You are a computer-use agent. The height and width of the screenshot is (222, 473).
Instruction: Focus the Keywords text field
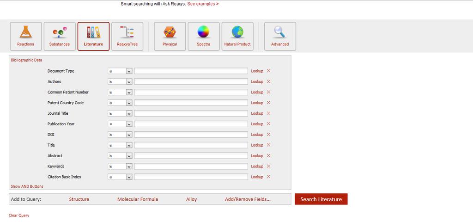pos(191,166)
